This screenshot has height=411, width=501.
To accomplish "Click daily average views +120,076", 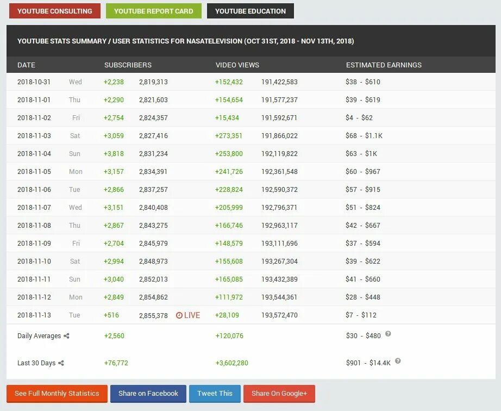I will [x=229, y=336].
